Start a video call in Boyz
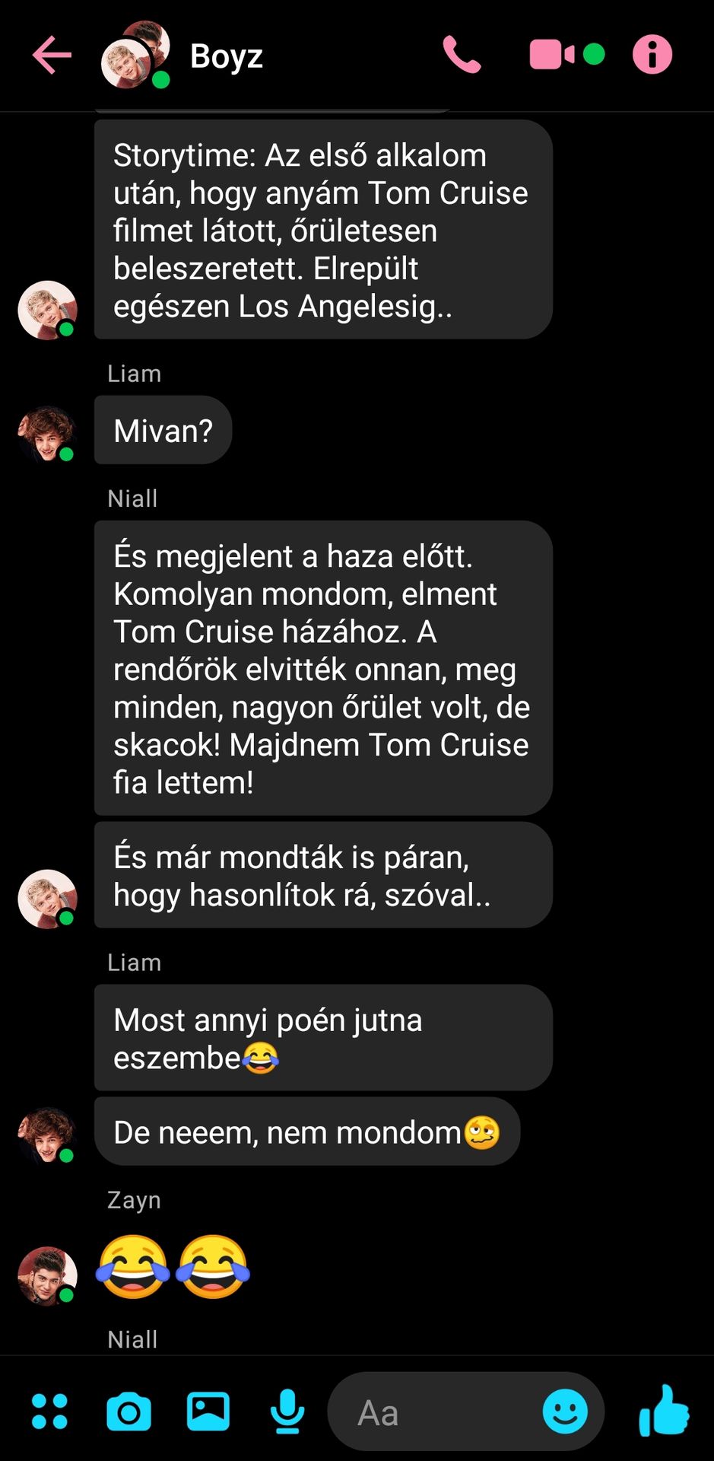Screen dimensions: 714x1461 click(x=553, y=55)
